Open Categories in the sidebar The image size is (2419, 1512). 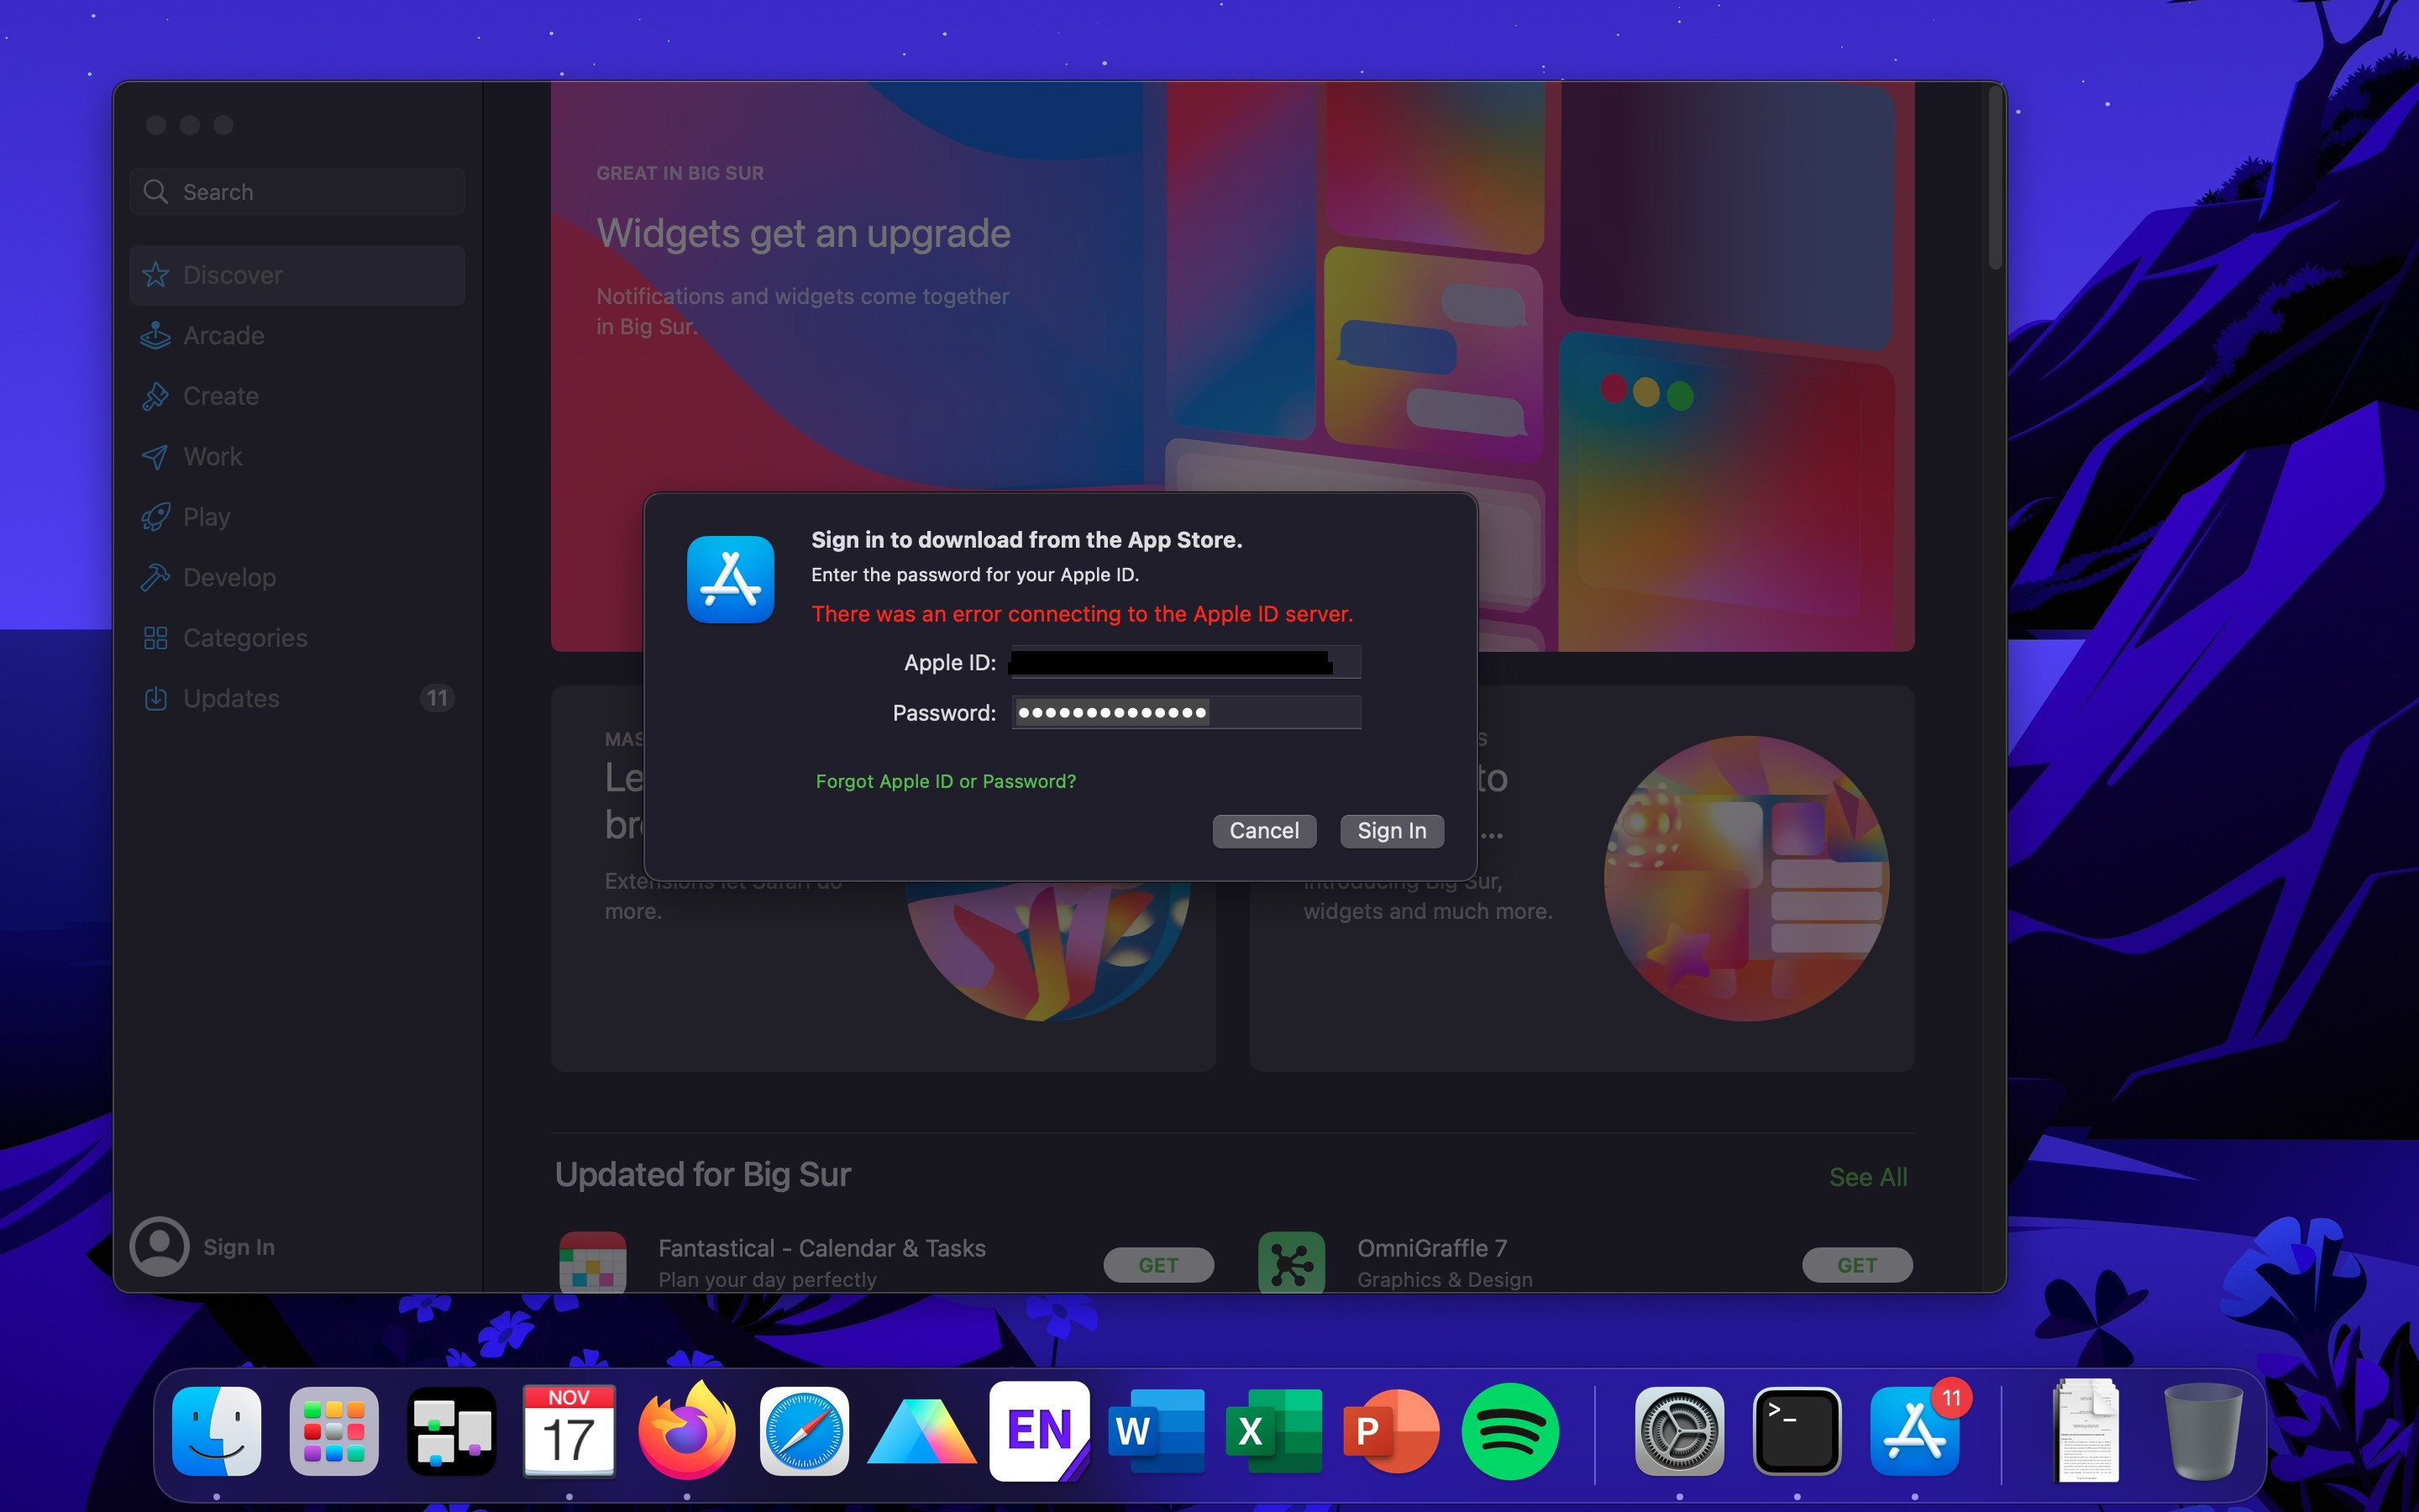click(245, 638)
